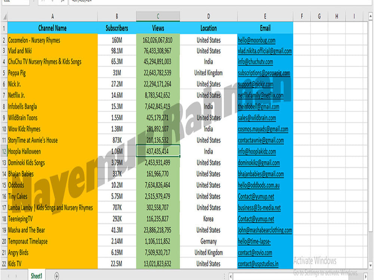
Task: Open John@mashabearclothing.com link
Action: pyautogui.click(x=265, y=230)
